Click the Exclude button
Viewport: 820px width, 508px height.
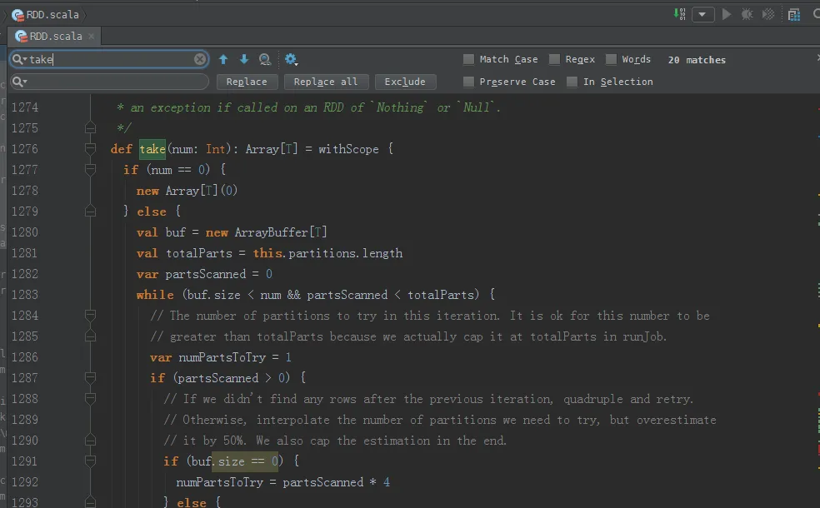point(405,82)
